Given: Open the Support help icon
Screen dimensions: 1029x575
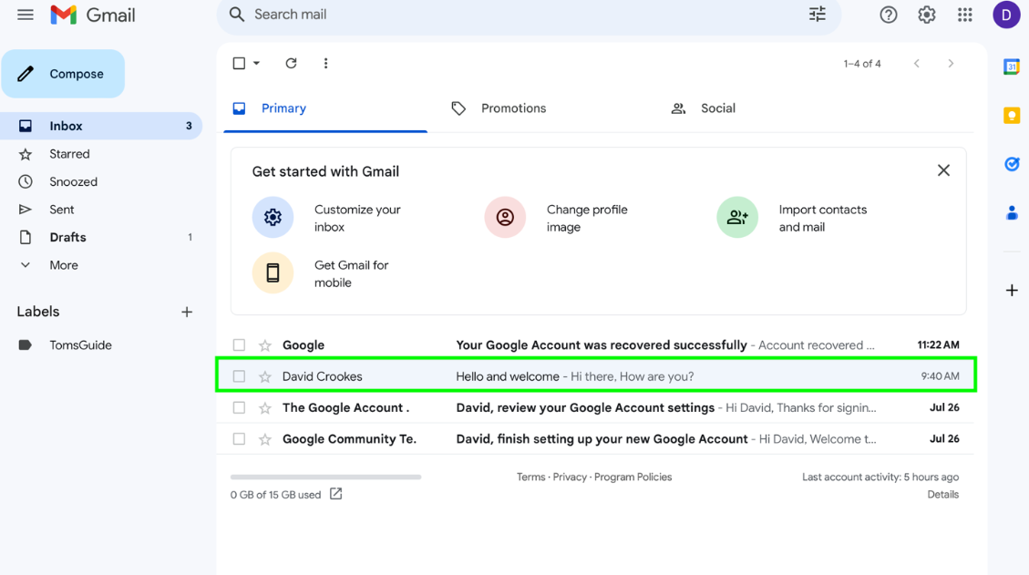Looking at the screenshot, I should 888,15.
